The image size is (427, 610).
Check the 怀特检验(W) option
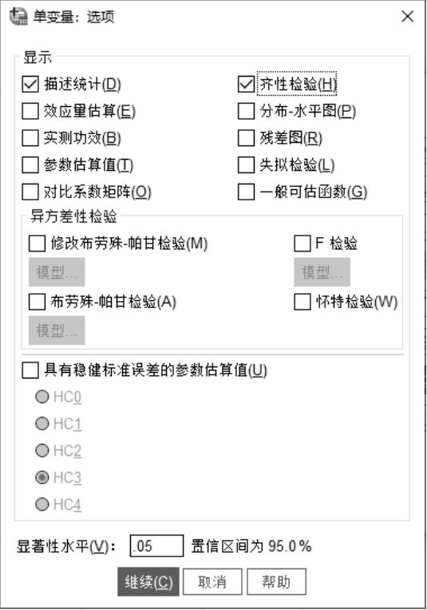coord(302,302)
